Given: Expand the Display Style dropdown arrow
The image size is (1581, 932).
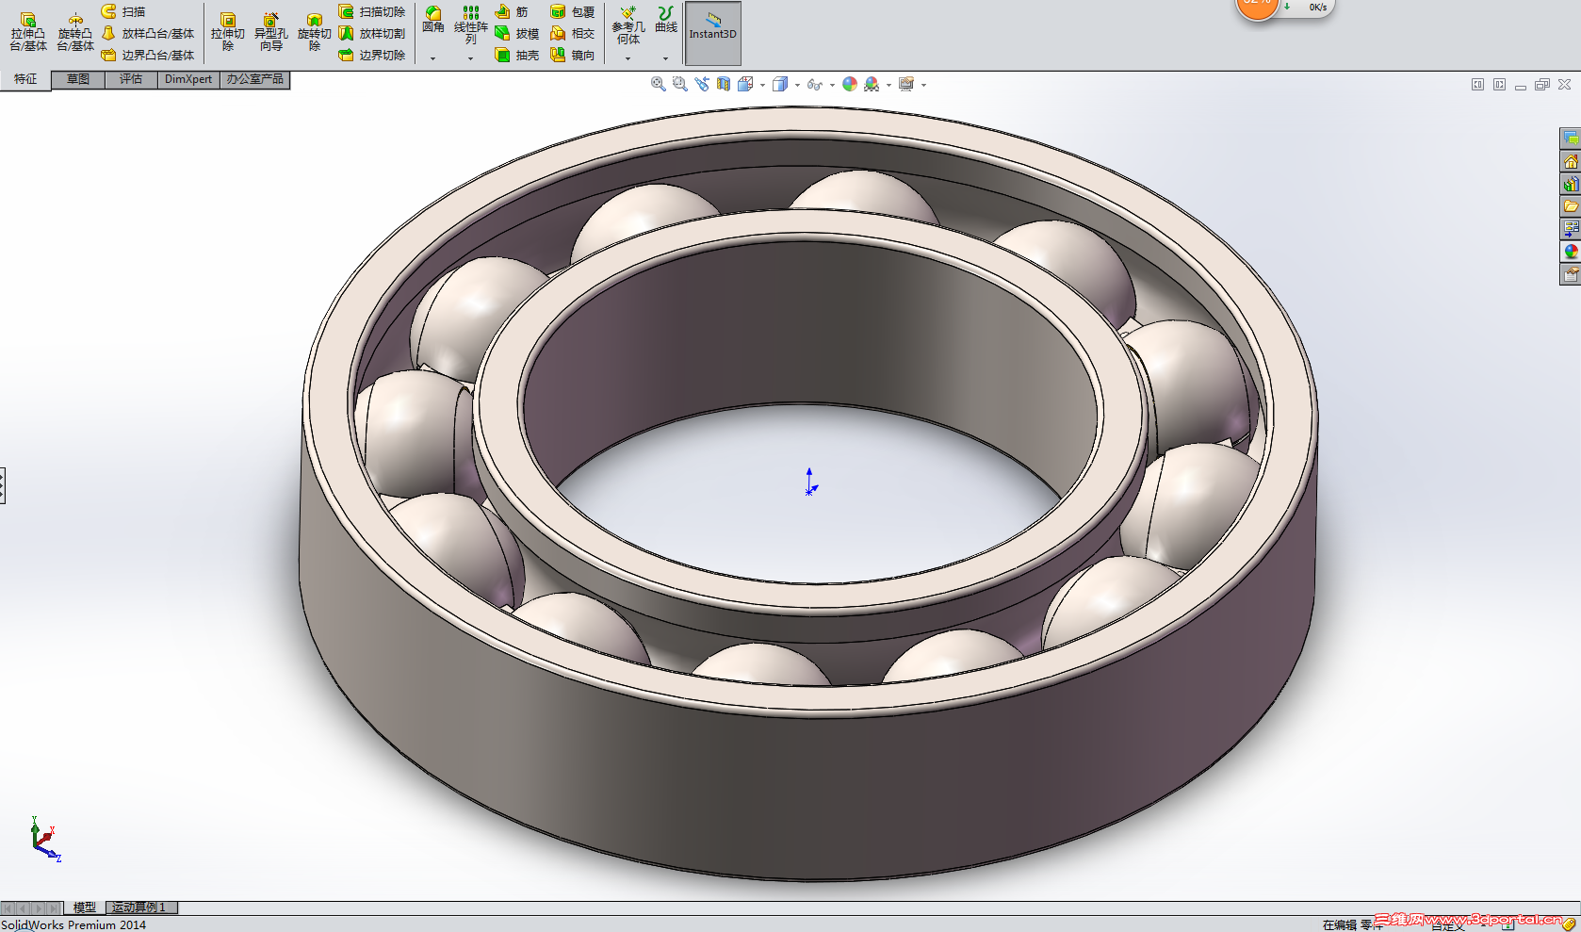Looking at the screenshot, I should [x=797, y=85].
